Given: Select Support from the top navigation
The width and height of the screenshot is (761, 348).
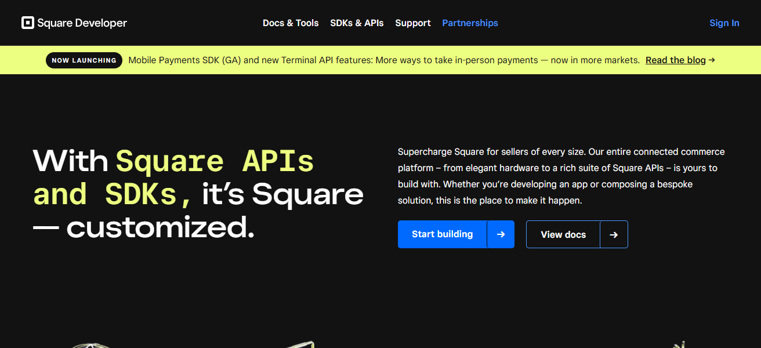Looking at the screenshot, I should point(412,23).
